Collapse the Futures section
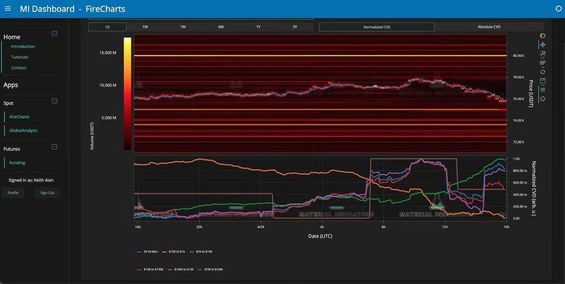Image resolution: width=565 pixels, height=284 pixels. tap(54, 147)
